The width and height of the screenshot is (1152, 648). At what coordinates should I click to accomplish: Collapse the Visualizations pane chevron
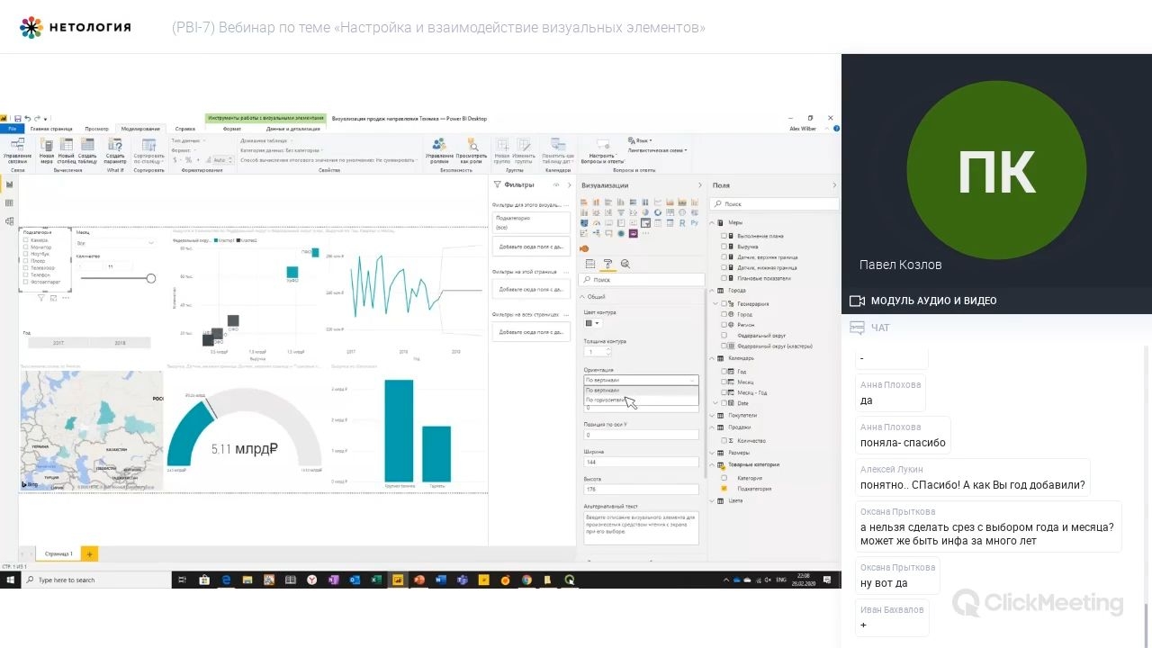point(700,185)
